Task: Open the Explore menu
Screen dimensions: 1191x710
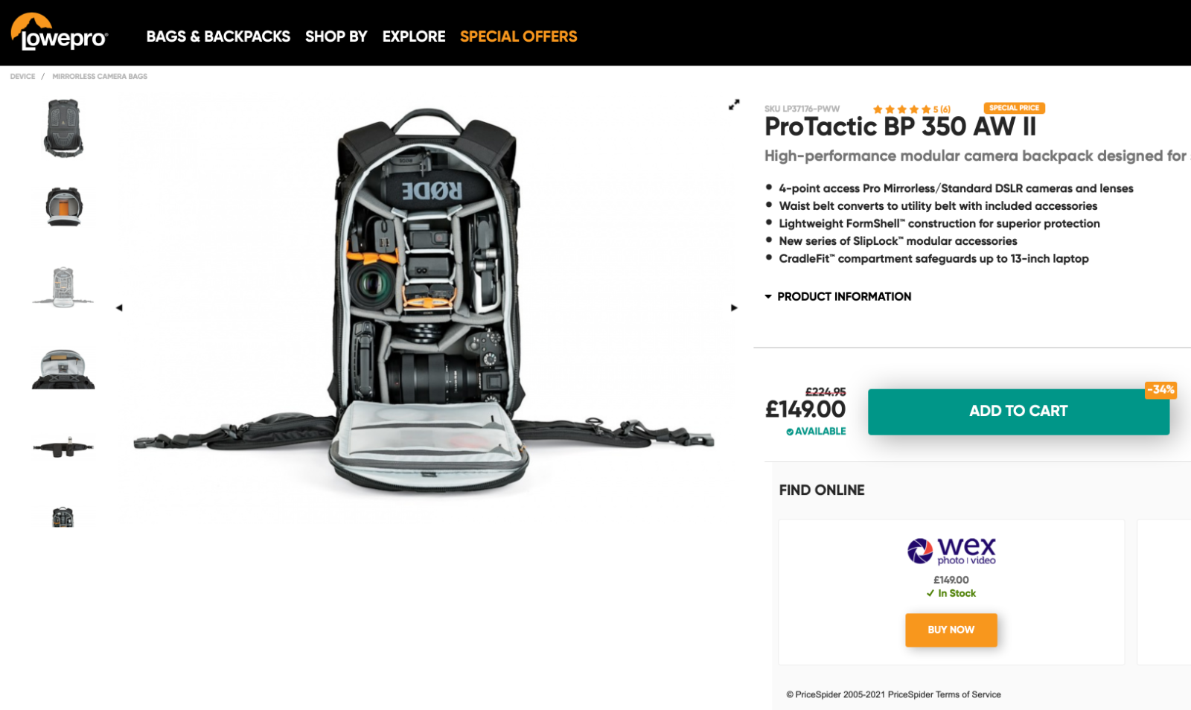Action: coord(414,36)
